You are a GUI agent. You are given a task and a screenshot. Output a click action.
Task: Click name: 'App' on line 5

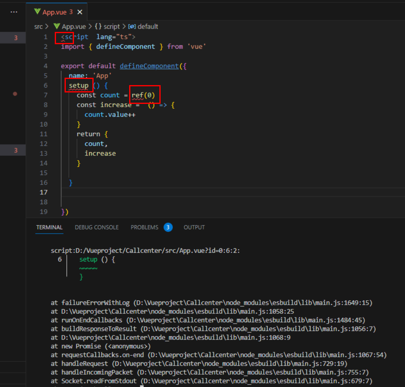tap(90, 76)
